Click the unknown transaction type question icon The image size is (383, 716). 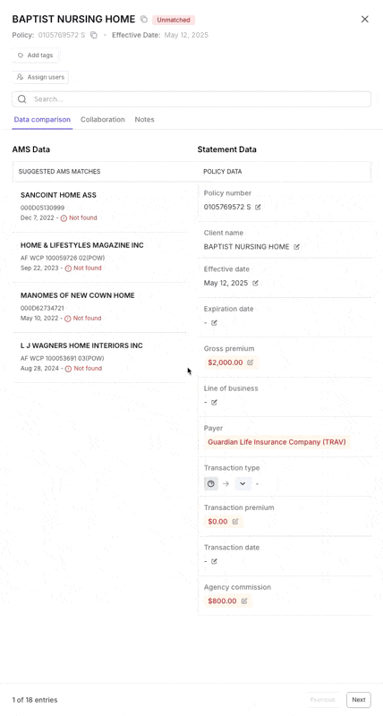[211, 483]
